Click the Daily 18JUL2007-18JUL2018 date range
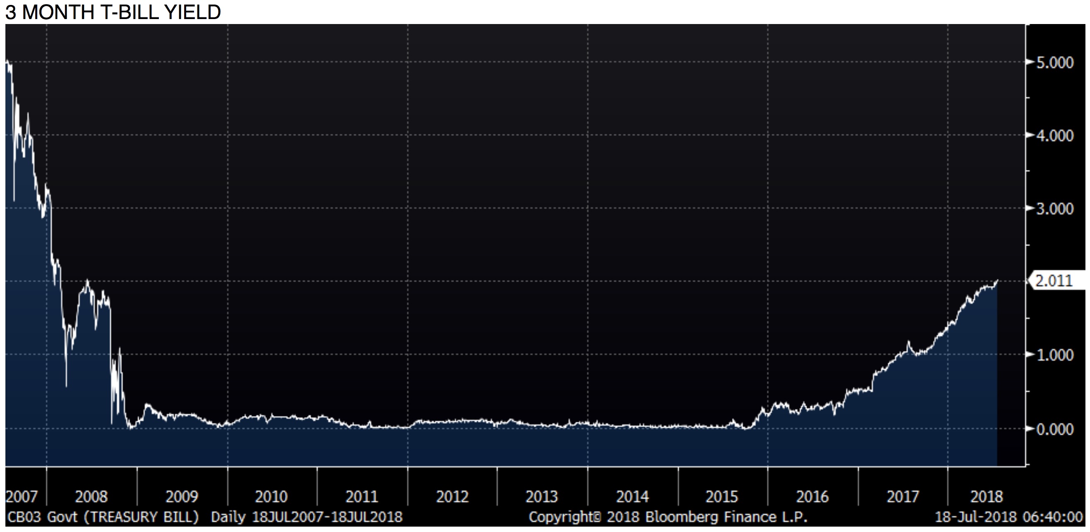 tap(307, 517)
